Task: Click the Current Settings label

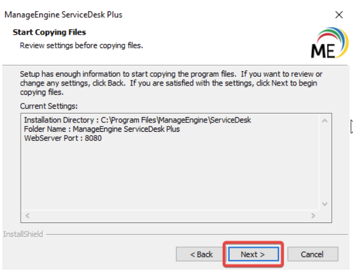Action: click(x=49, y=106)
